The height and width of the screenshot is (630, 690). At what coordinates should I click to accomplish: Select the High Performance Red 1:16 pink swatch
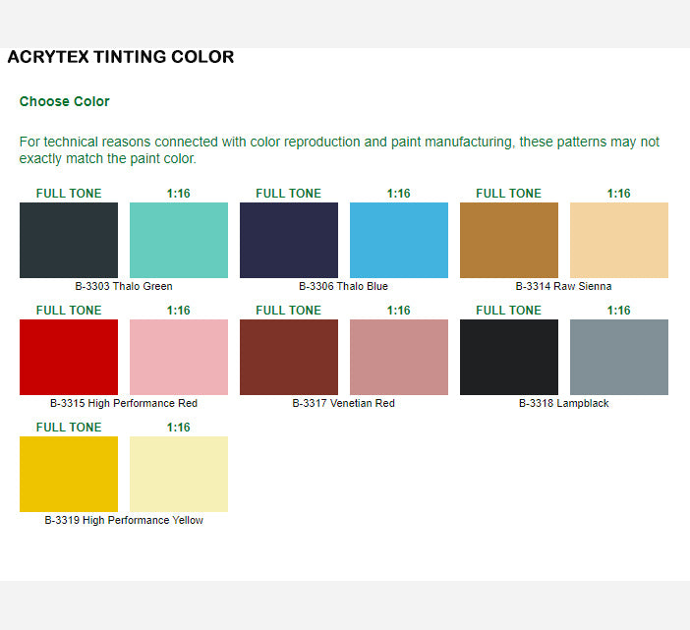(x=179, y=357)
